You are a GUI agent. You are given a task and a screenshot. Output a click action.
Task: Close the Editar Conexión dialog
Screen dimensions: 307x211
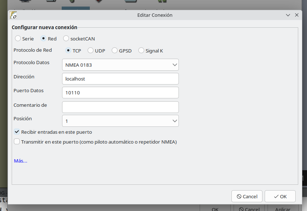(296, 15)
